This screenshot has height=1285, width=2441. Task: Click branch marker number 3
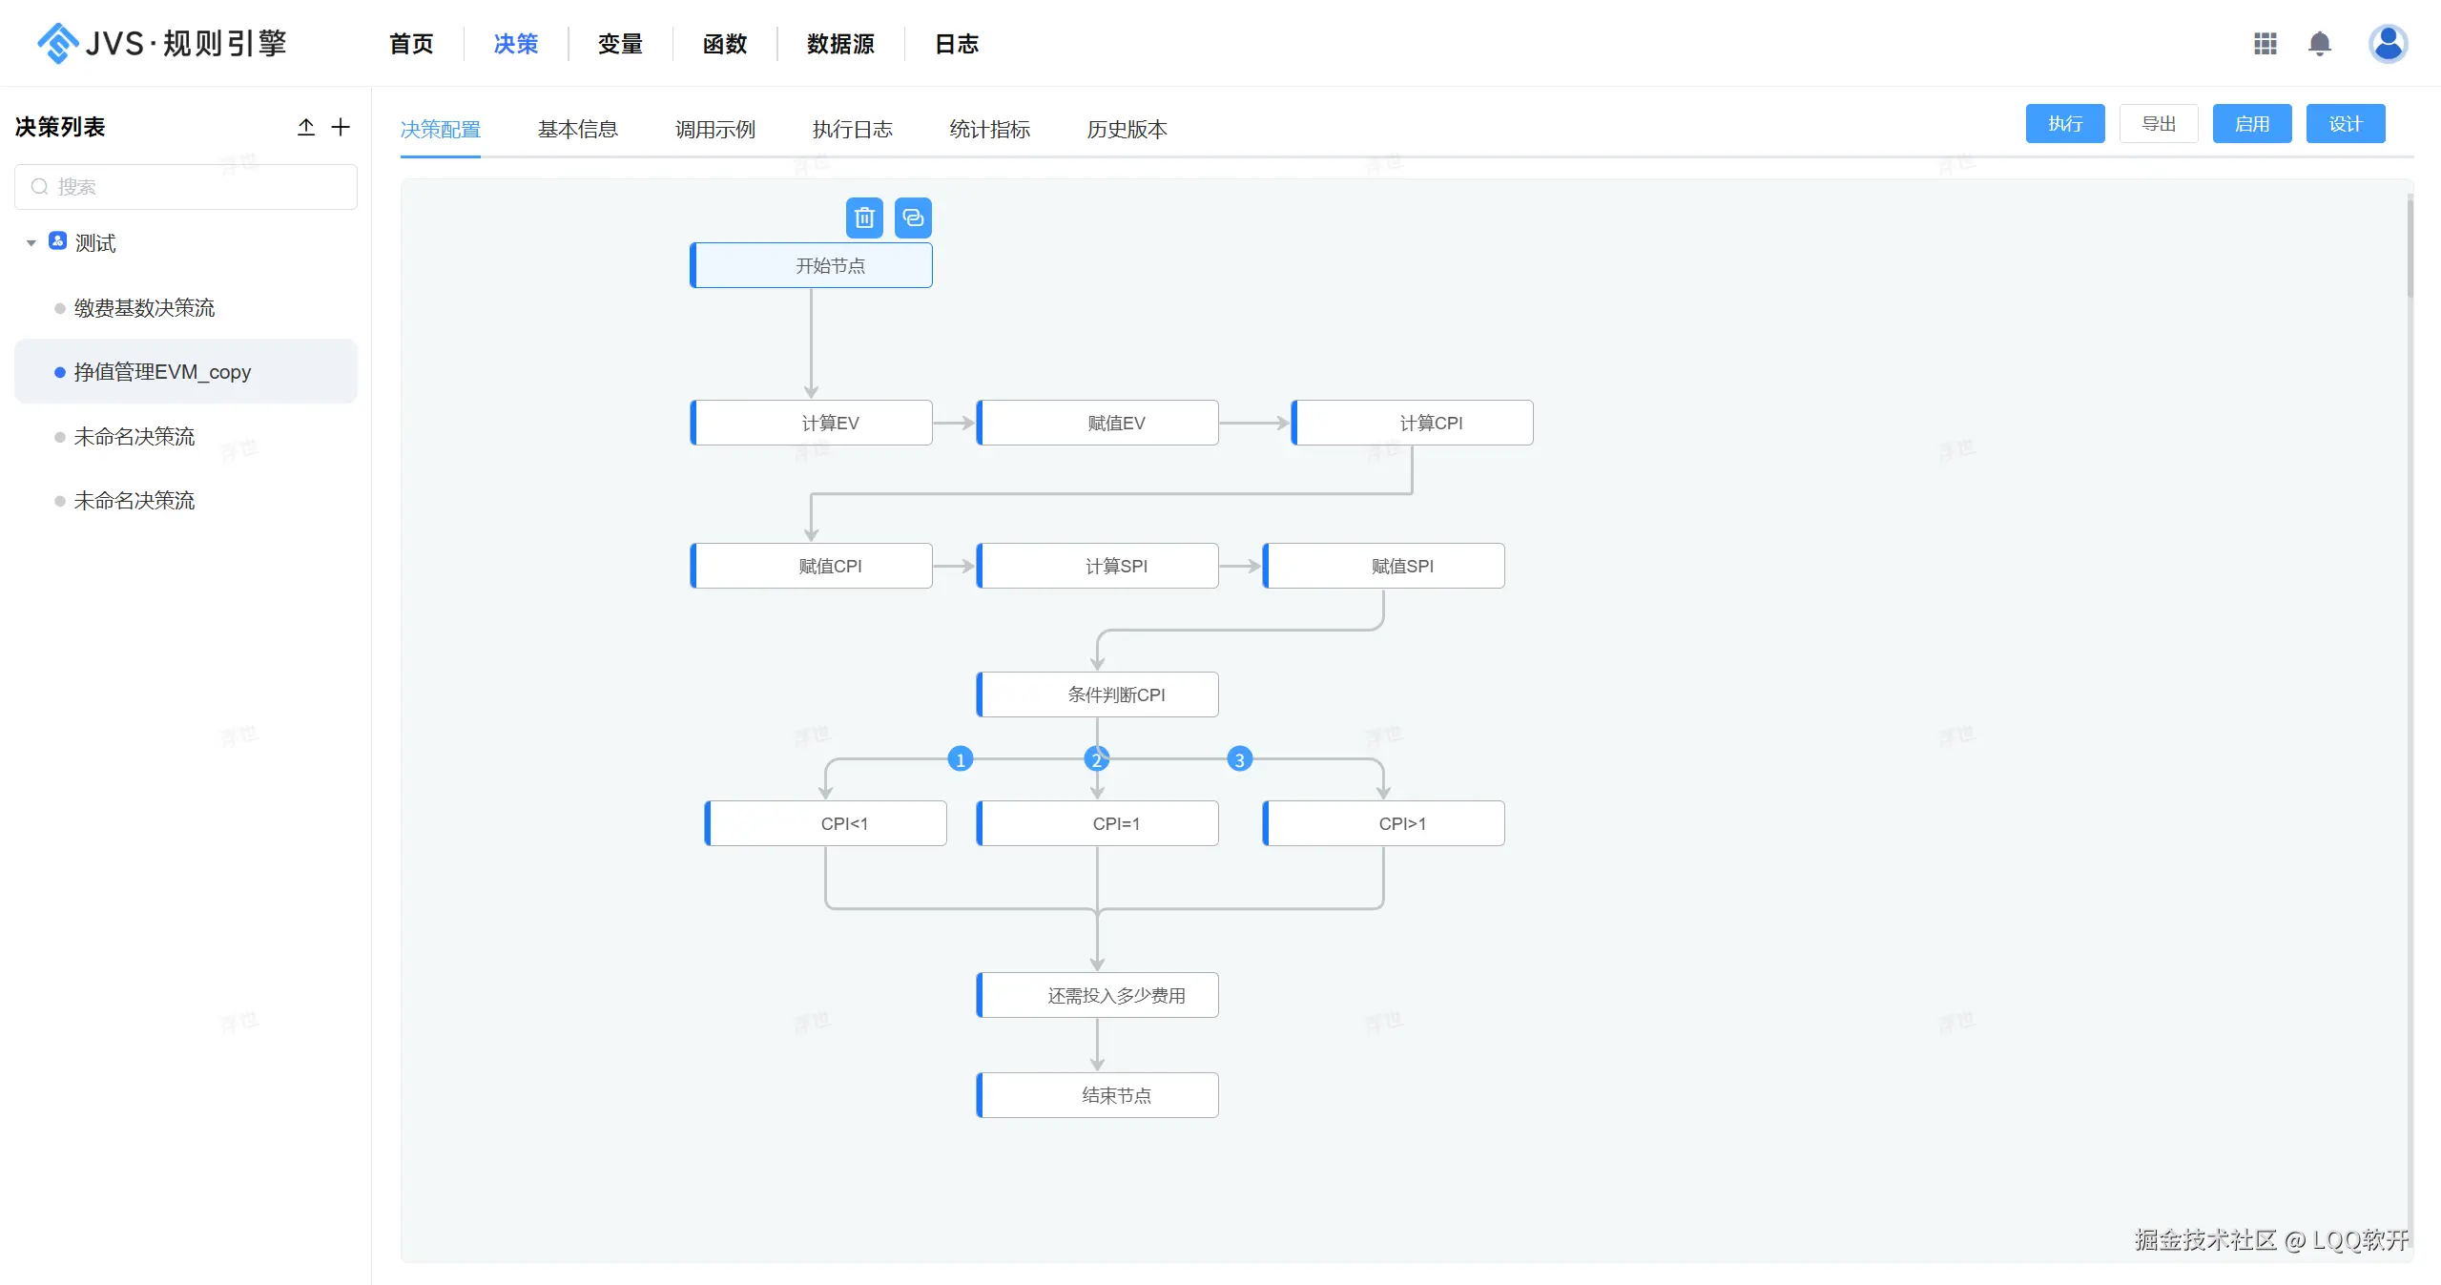point(1239,759)
